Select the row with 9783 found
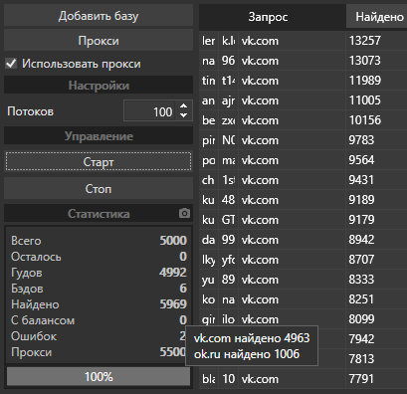 [x=303, y=140]
